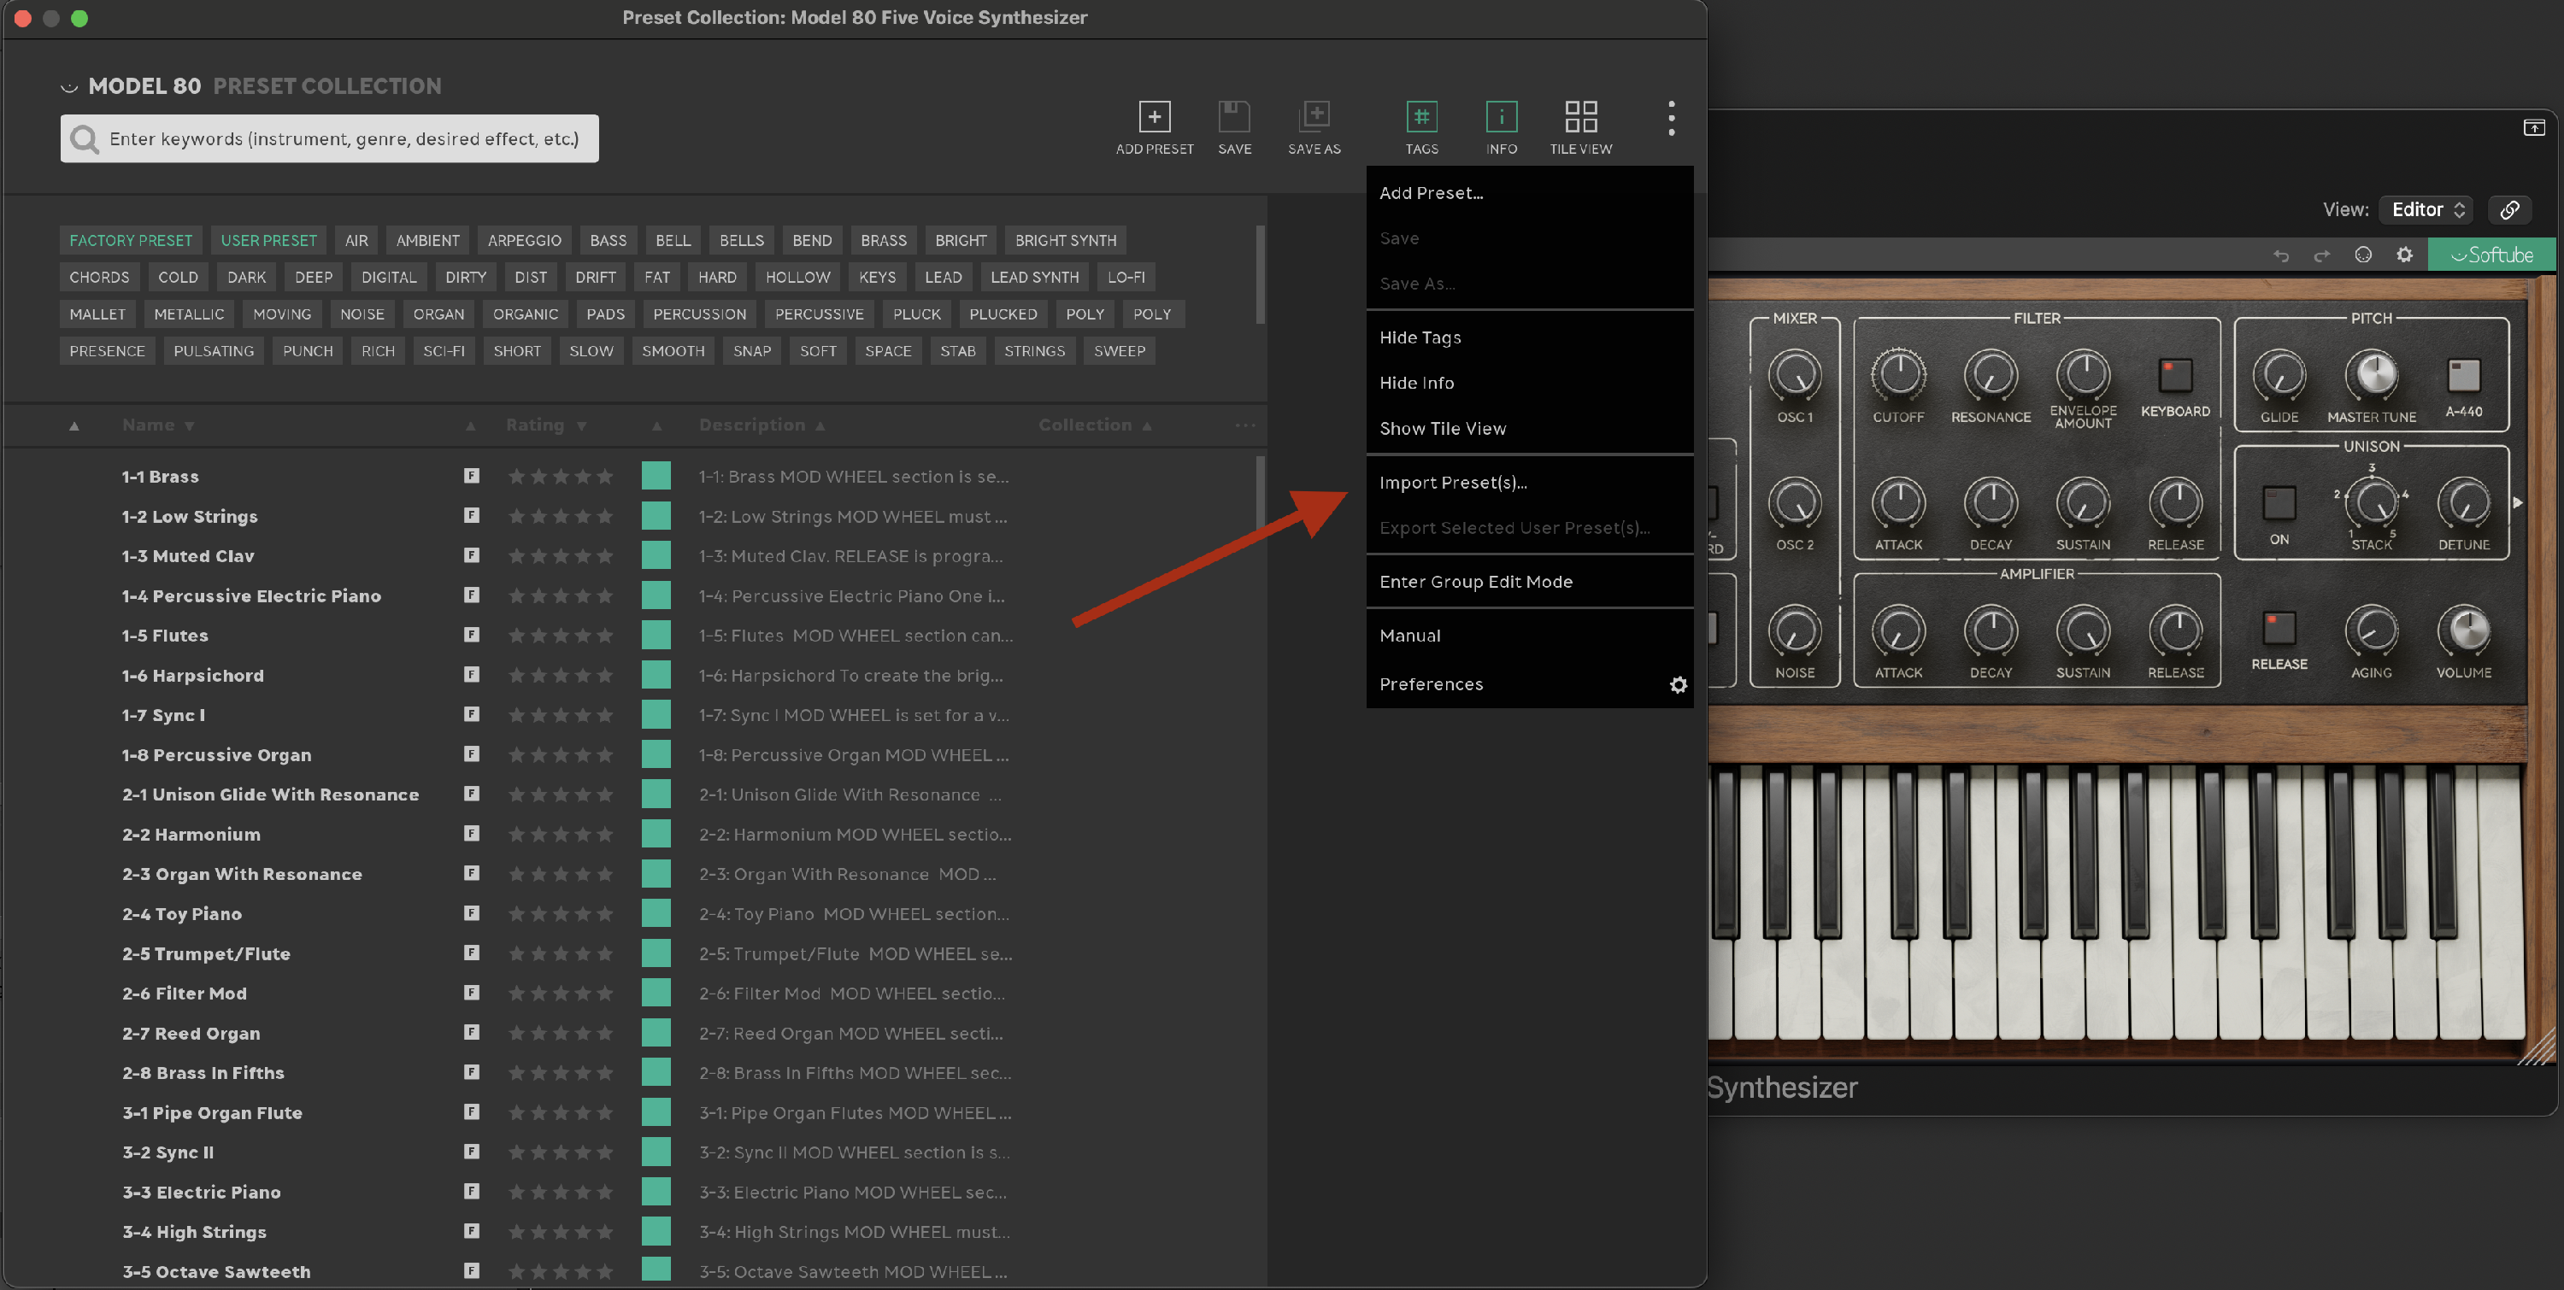Toggle the FACTORY PRESET tag filter
The height and width of the screenshot is (1290, 2564).
click(x=131, y=241)
